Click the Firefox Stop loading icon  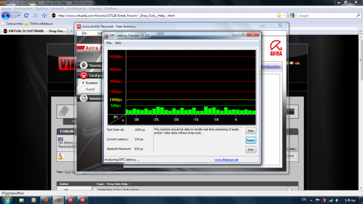point(35,15)
